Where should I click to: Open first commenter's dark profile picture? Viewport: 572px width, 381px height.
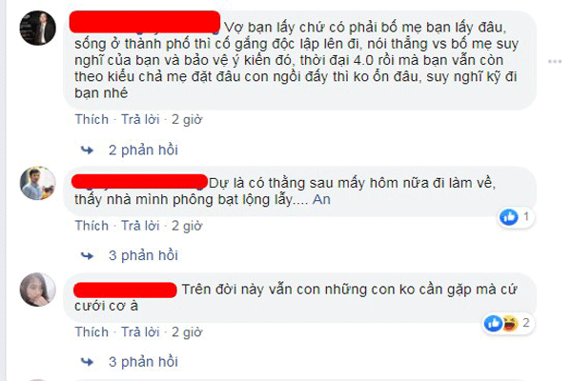point(37,28)
